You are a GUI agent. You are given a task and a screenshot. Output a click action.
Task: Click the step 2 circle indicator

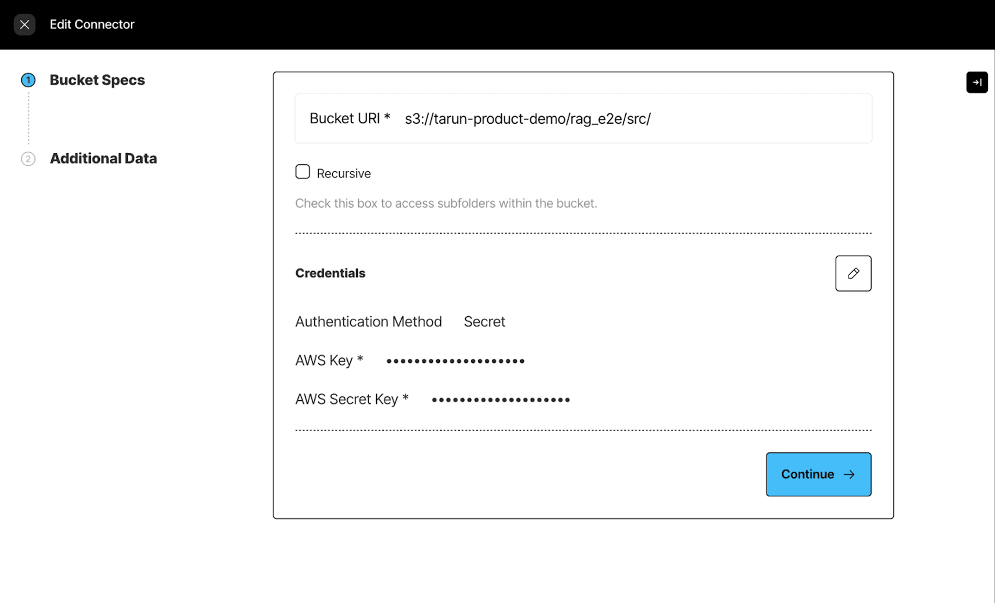tap(28, 159)
